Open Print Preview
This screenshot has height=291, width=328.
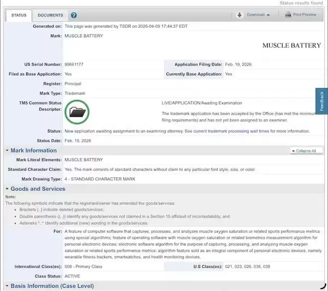pyautogui.click(x=305, y=14)
